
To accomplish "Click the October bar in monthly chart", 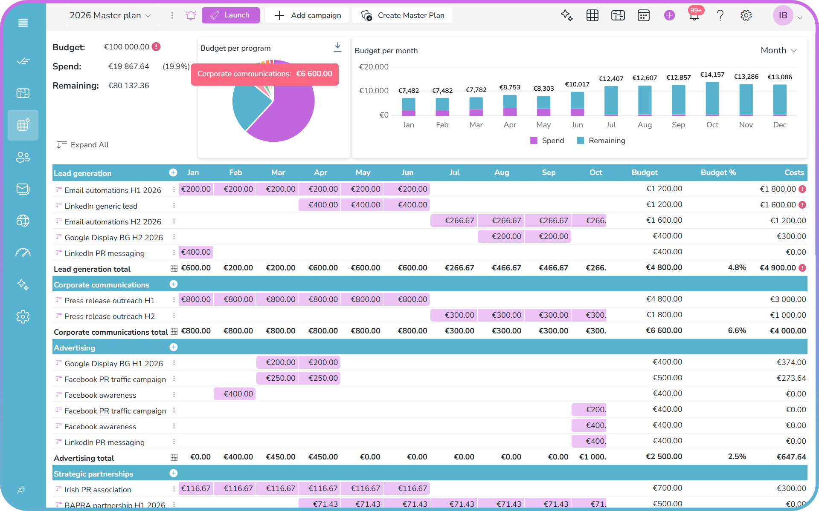I will (x=712, y=98).
